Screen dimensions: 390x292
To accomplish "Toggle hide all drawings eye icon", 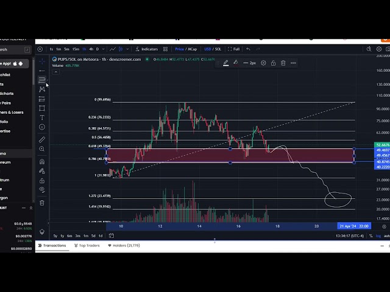I will point(42,190).
